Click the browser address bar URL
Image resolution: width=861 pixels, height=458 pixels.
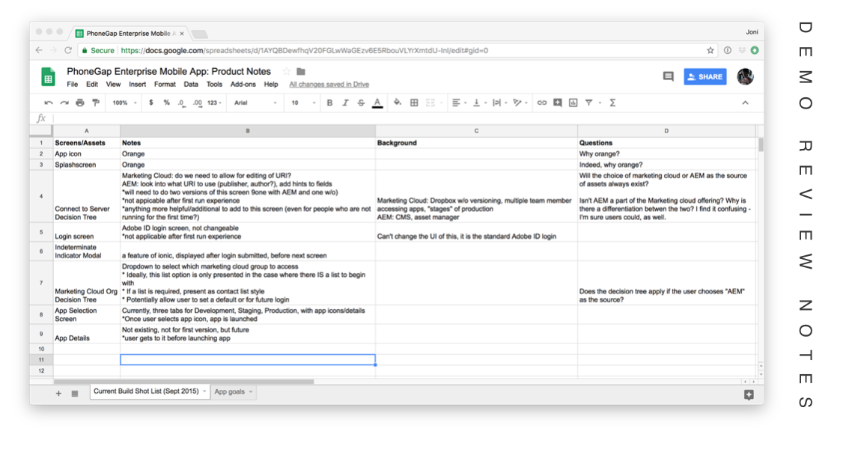(x=304, y=51)
